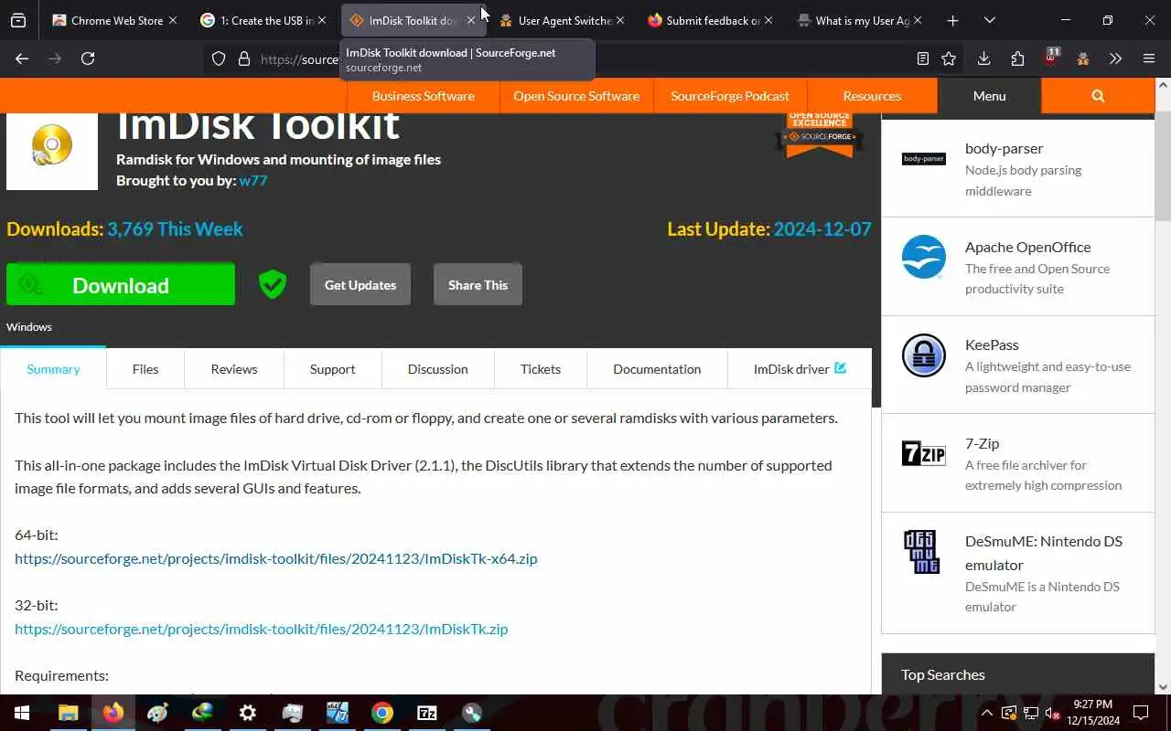The width and height of the screenshot is (1171, 731).
Task: Click the site padlock security icon
Action: click(243, 58)
